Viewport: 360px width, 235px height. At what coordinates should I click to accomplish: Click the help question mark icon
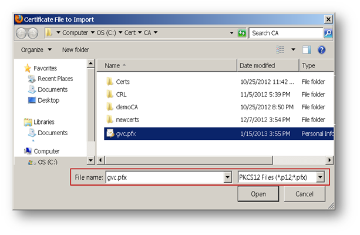tap(322, 50)
